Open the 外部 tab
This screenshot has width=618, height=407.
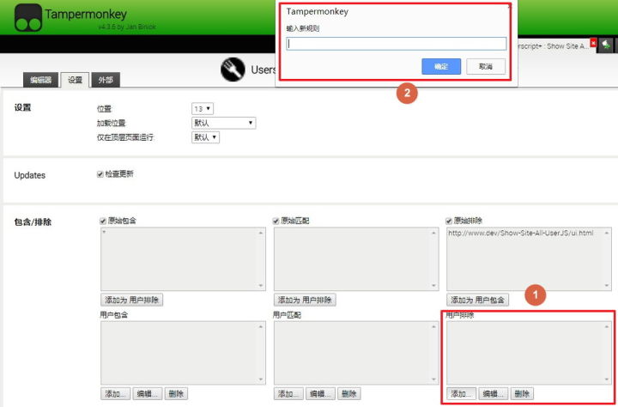point(106,80)
